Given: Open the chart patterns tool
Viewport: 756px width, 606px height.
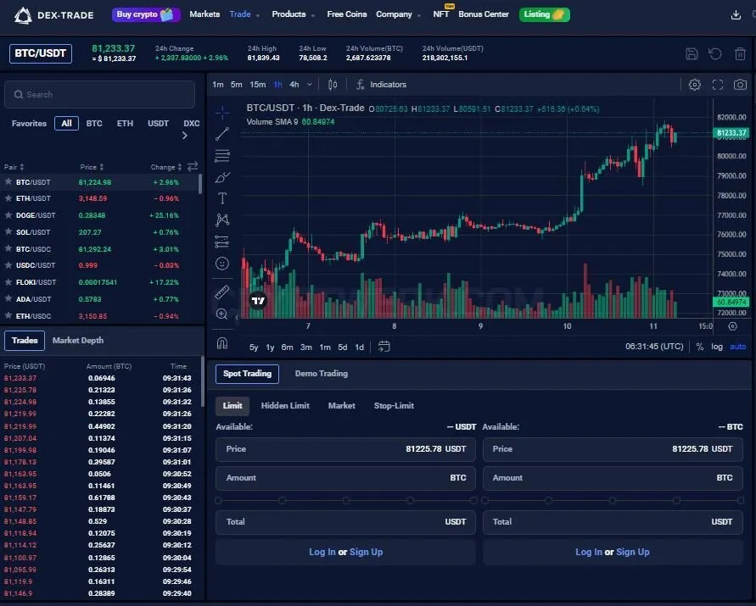Looking at the screenshot, I should (222, 220).
